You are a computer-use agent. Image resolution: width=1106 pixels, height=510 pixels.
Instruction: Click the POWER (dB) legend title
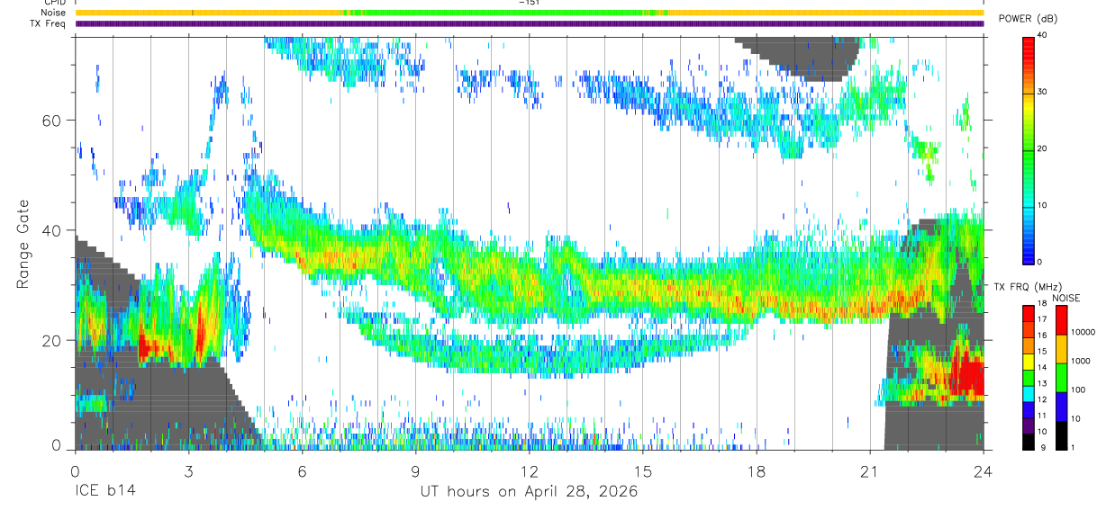click(1029, 20)
